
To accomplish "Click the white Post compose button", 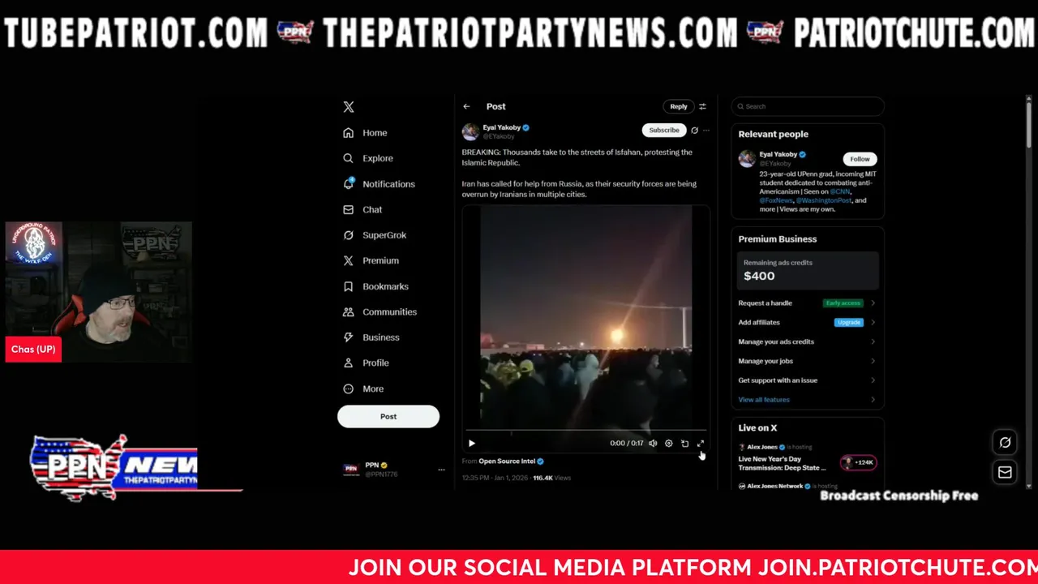I will point(388,417).
